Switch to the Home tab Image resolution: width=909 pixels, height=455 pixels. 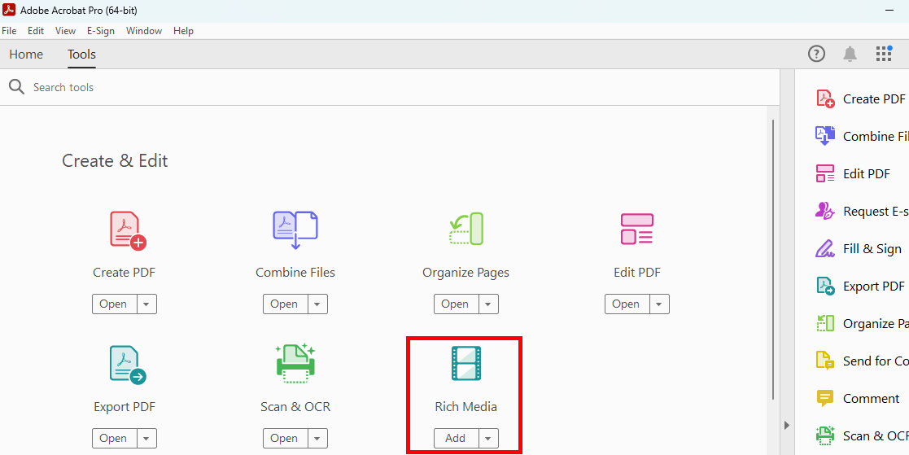pyautogui.click(x=26, y=55)
